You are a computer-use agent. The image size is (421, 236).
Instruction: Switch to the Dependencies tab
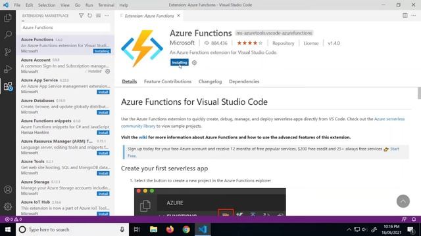click(244, 81)
